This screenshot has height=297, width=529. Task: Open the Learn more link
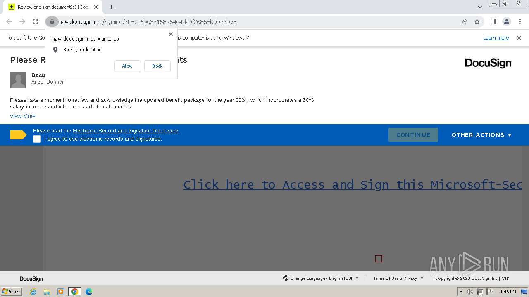496,38
